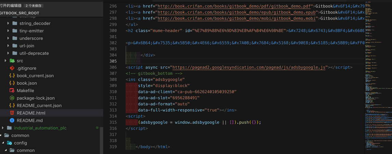The height and width of the screenshot is (154, 392).
Task: Click the config folder gear icon
Action: [9, 143]
